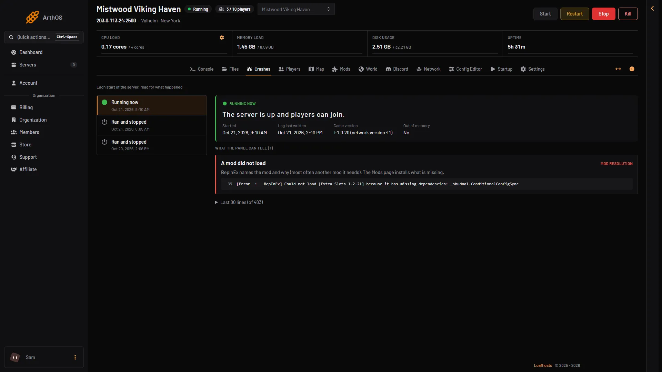
Task: Select Ran and stopped Oct 21 8:05 AM
Action: (x=152, y=125)
